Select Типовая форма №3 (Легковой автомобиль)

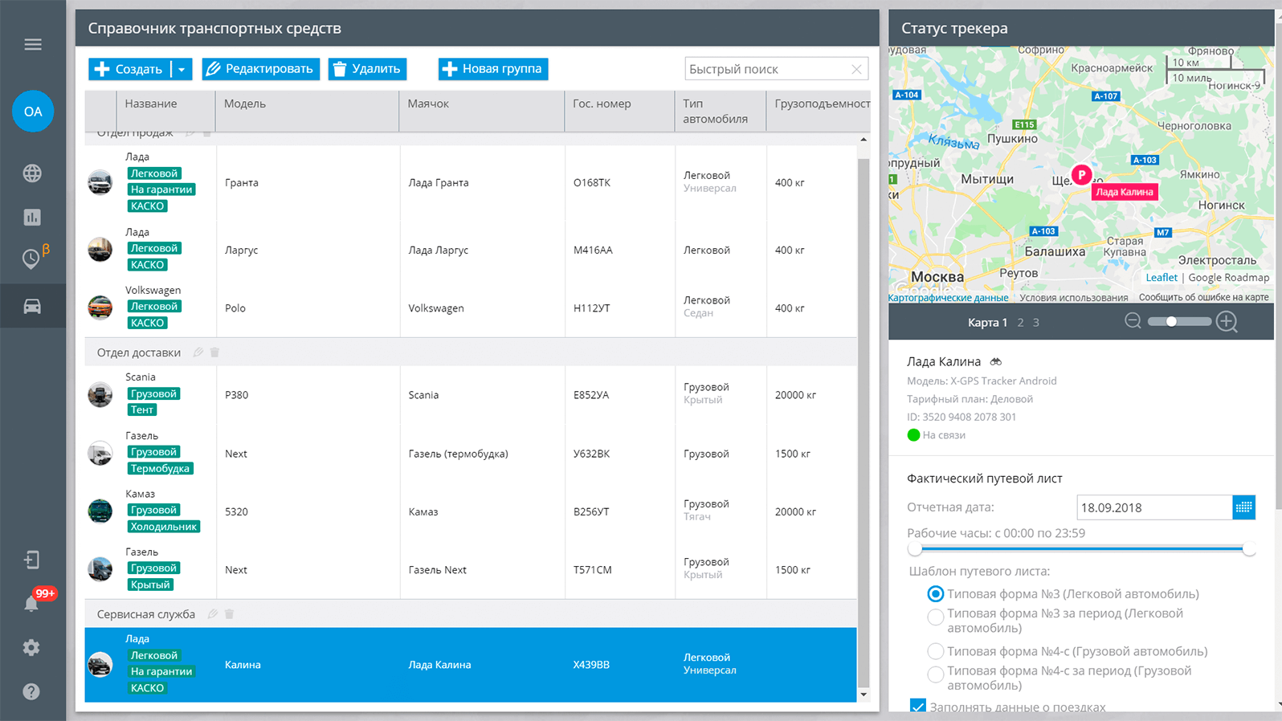point(935,594)
